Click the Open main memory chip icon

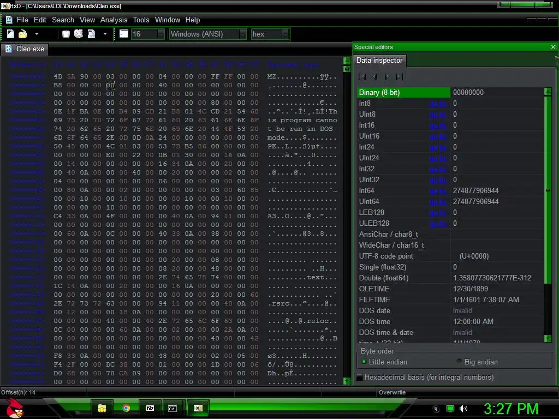tap(66, 34)
